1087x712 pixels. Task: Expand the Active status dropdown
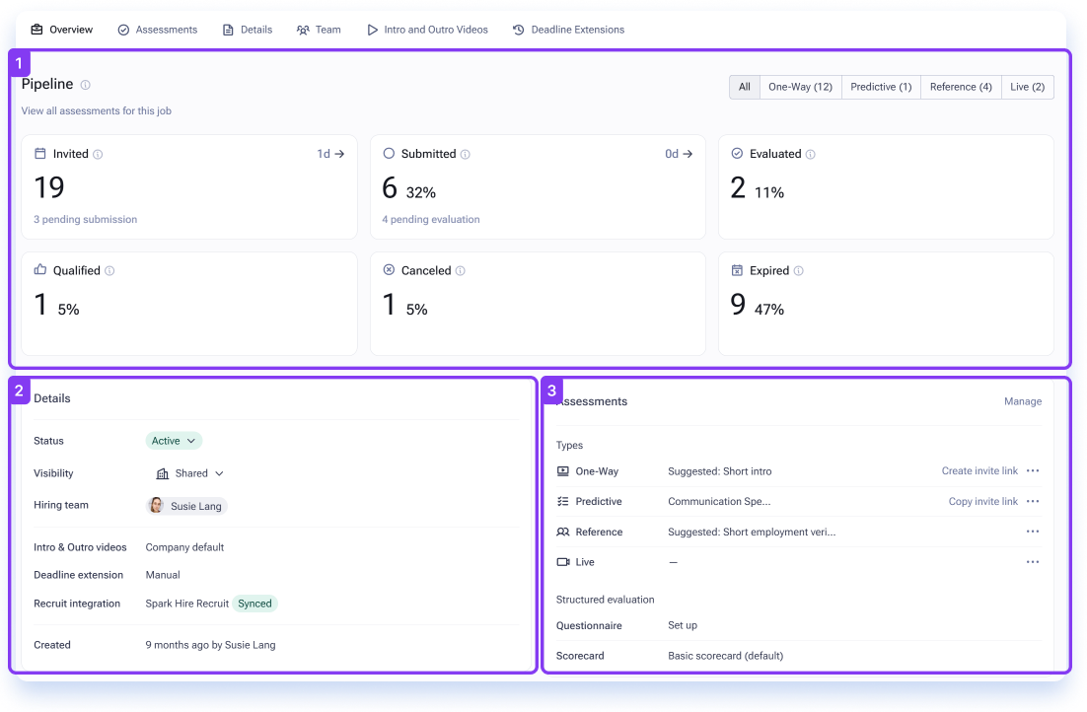coord(174,441)
